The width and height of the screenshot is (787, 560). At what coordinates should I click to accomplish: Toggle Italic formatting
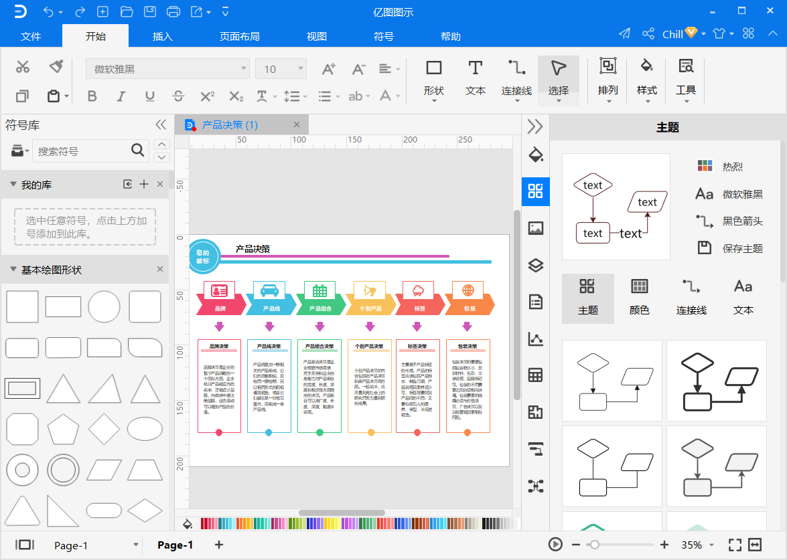[121, 96]
